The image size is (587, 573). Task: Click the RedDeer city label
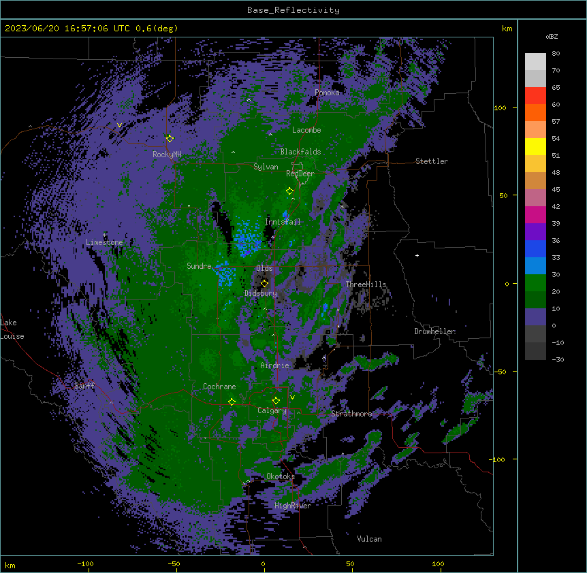pyautogui.click(x=300, y=174)
